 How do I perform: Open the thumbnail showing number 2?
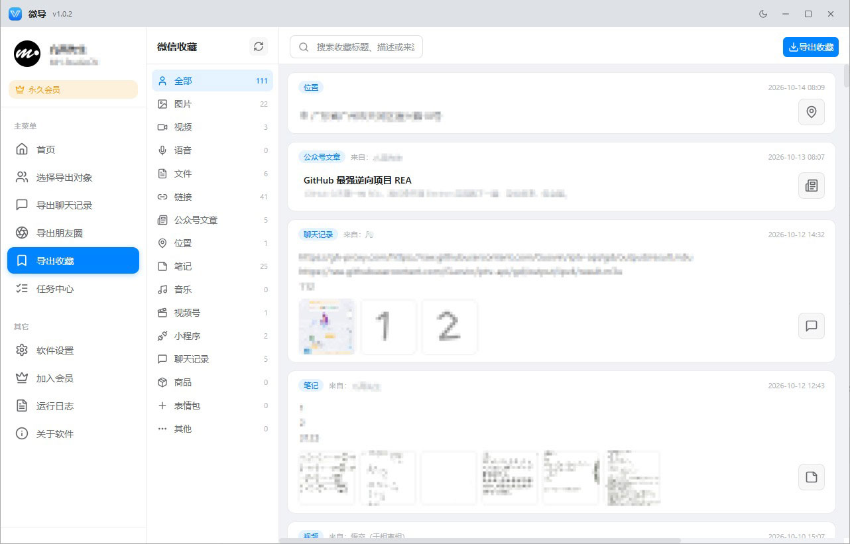point(450,327)
